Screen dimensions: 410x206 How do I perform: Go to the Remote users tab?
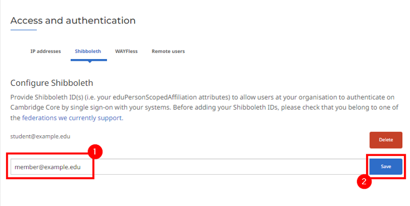(x=168, y=51)
